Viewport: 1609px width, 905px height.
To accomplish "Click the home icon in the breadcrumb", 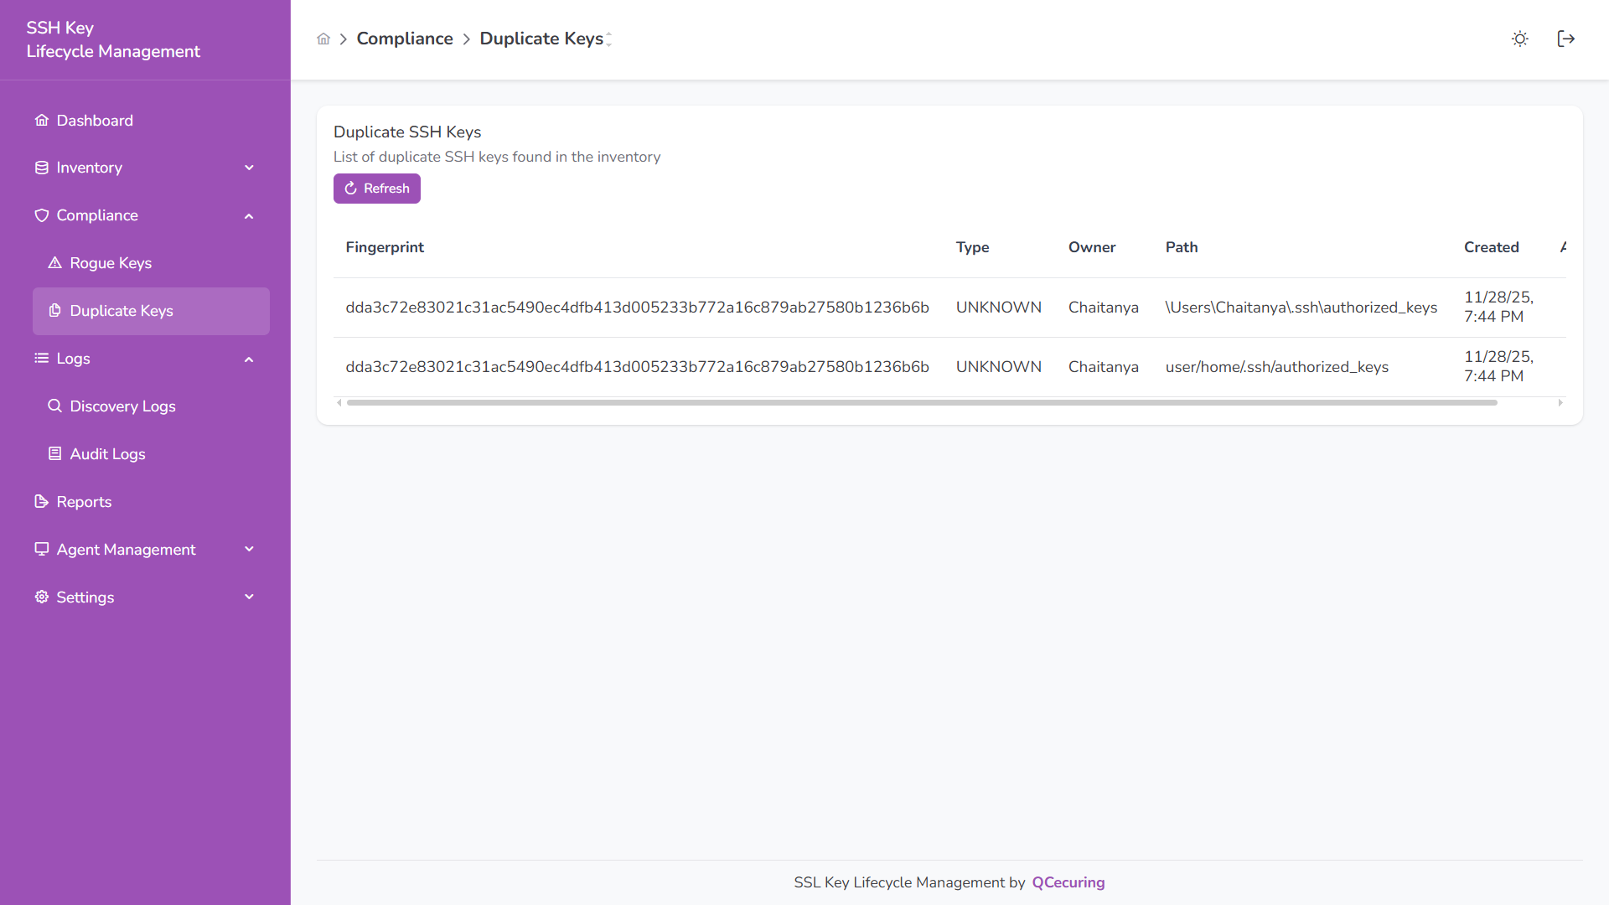I will tap(323, 39).
